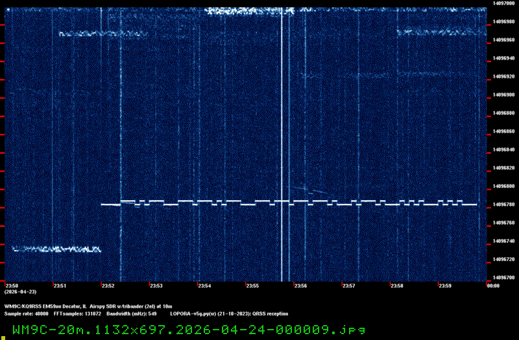Click the WM9C/KQ9RSS EM59nu Decatur station line
The height and width of the screenshot is (340, 519).
[88, 306]
